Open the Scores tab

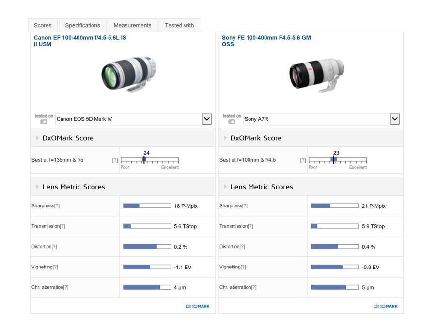point(43,25)
